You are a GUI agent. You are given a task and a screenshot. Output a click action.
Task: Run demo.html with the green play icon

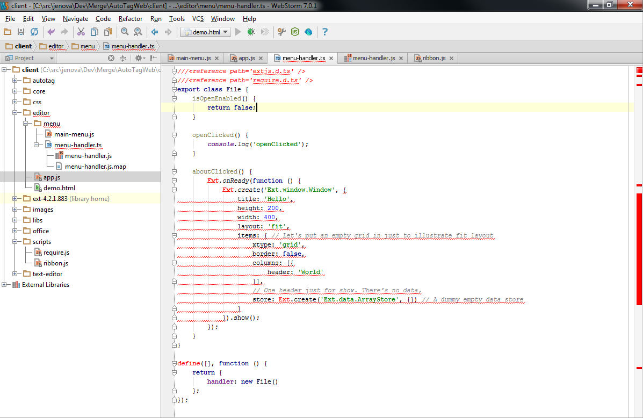(x=238, y=32)
